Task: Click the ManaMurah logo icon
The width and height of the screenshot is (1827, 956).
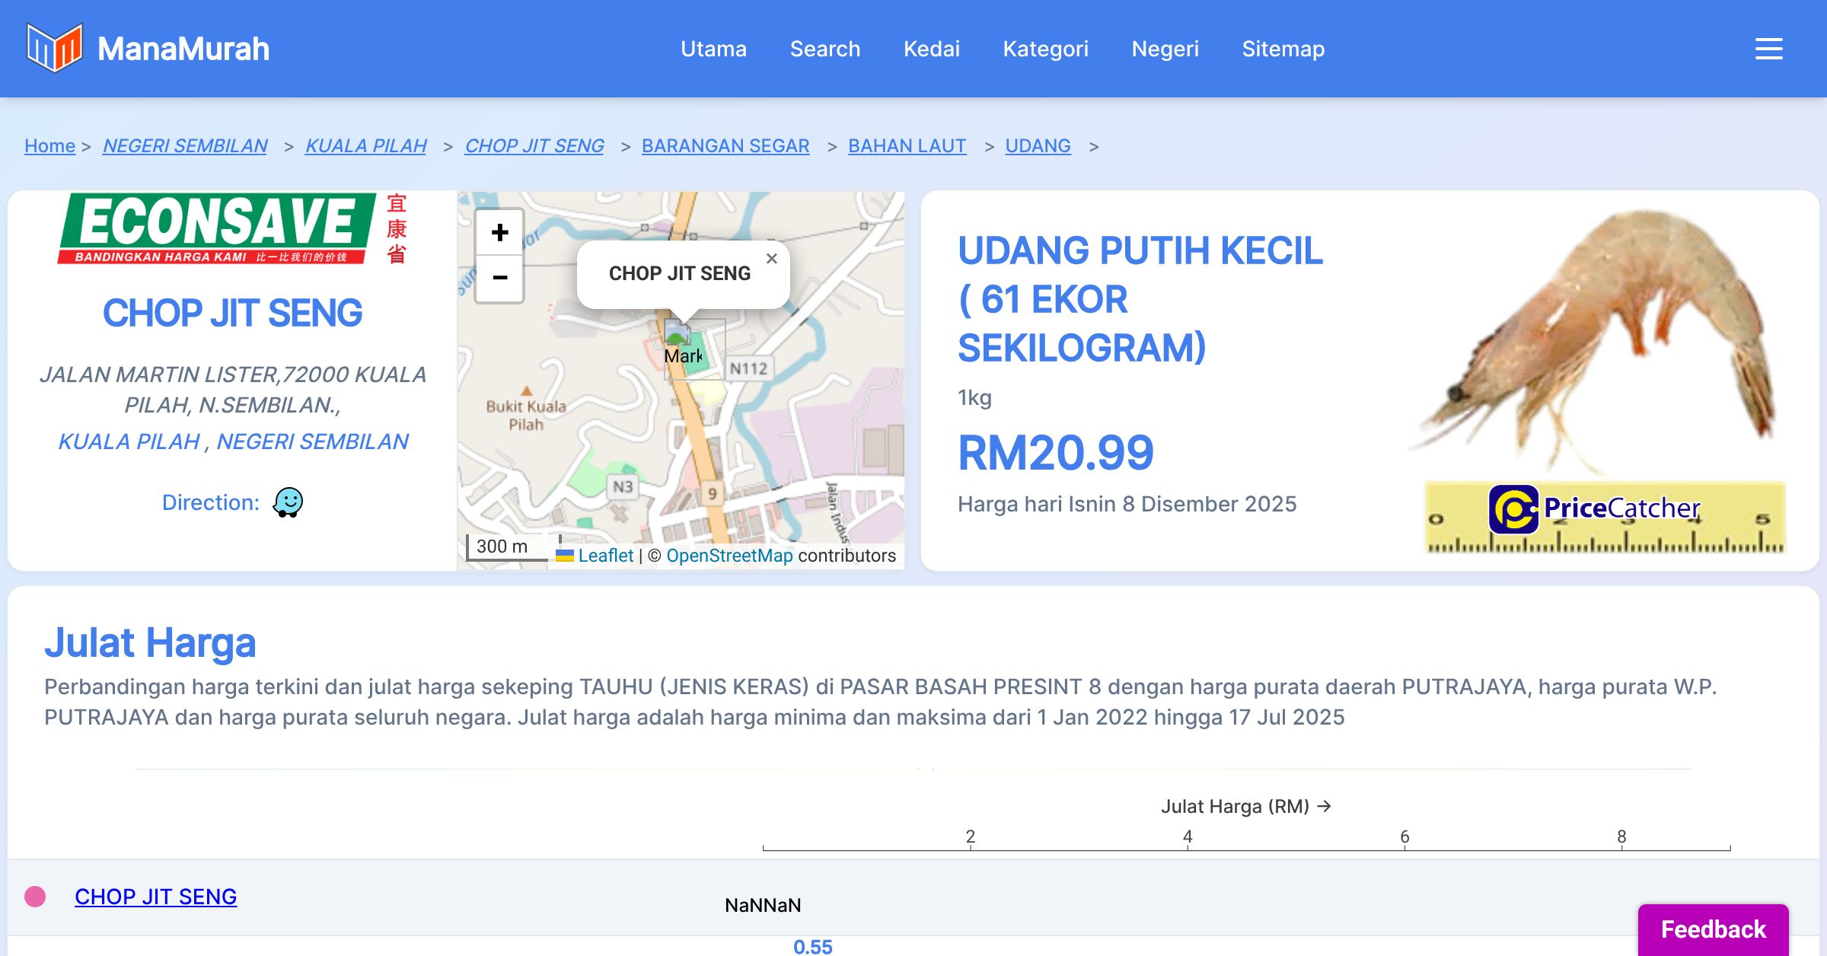Action: coord(54,48)
